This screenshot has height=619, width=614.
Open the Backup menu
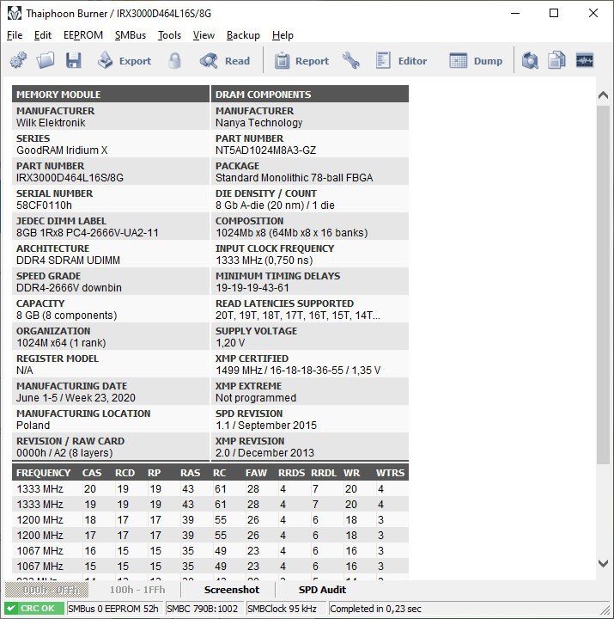[x=243, y=35]
